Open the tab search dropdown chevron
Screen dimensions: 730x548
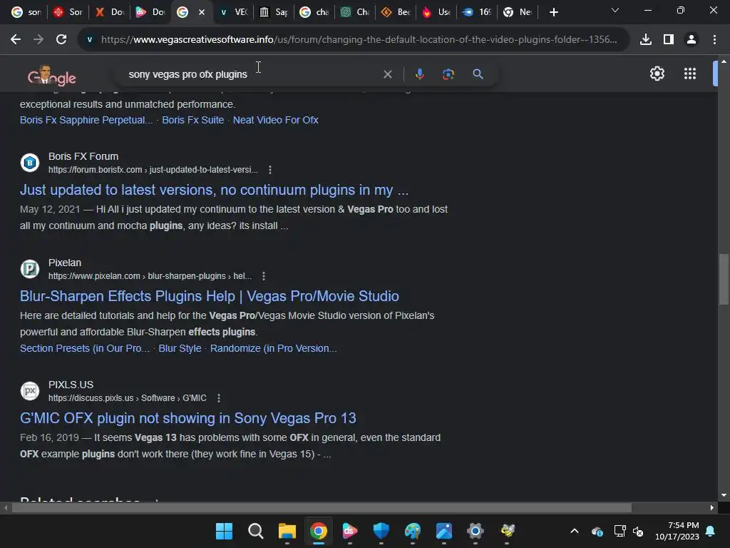[615, 10]
